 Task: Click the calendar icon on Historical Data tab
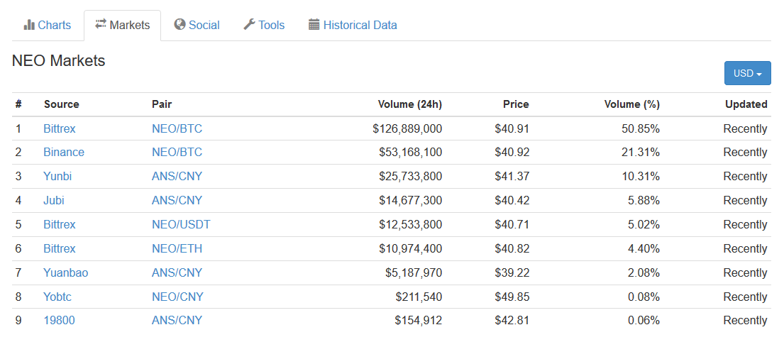[x=314, y=25]
